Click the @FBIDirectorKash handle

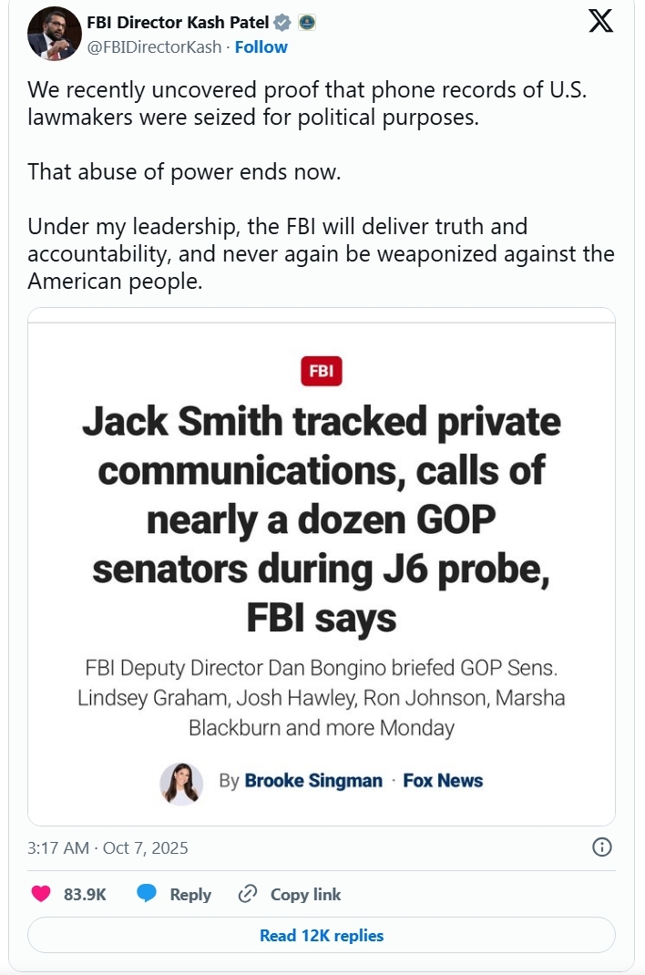coord(153,46)
